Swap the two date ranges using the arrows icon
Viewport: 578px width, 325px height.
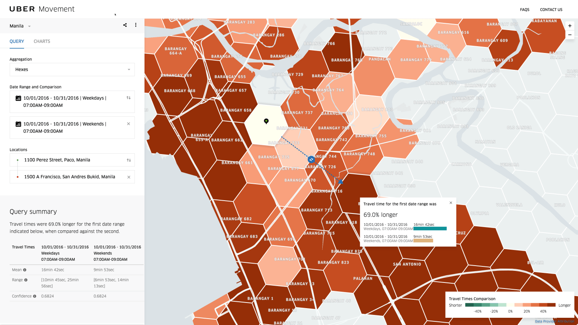(x=128, y=98)
